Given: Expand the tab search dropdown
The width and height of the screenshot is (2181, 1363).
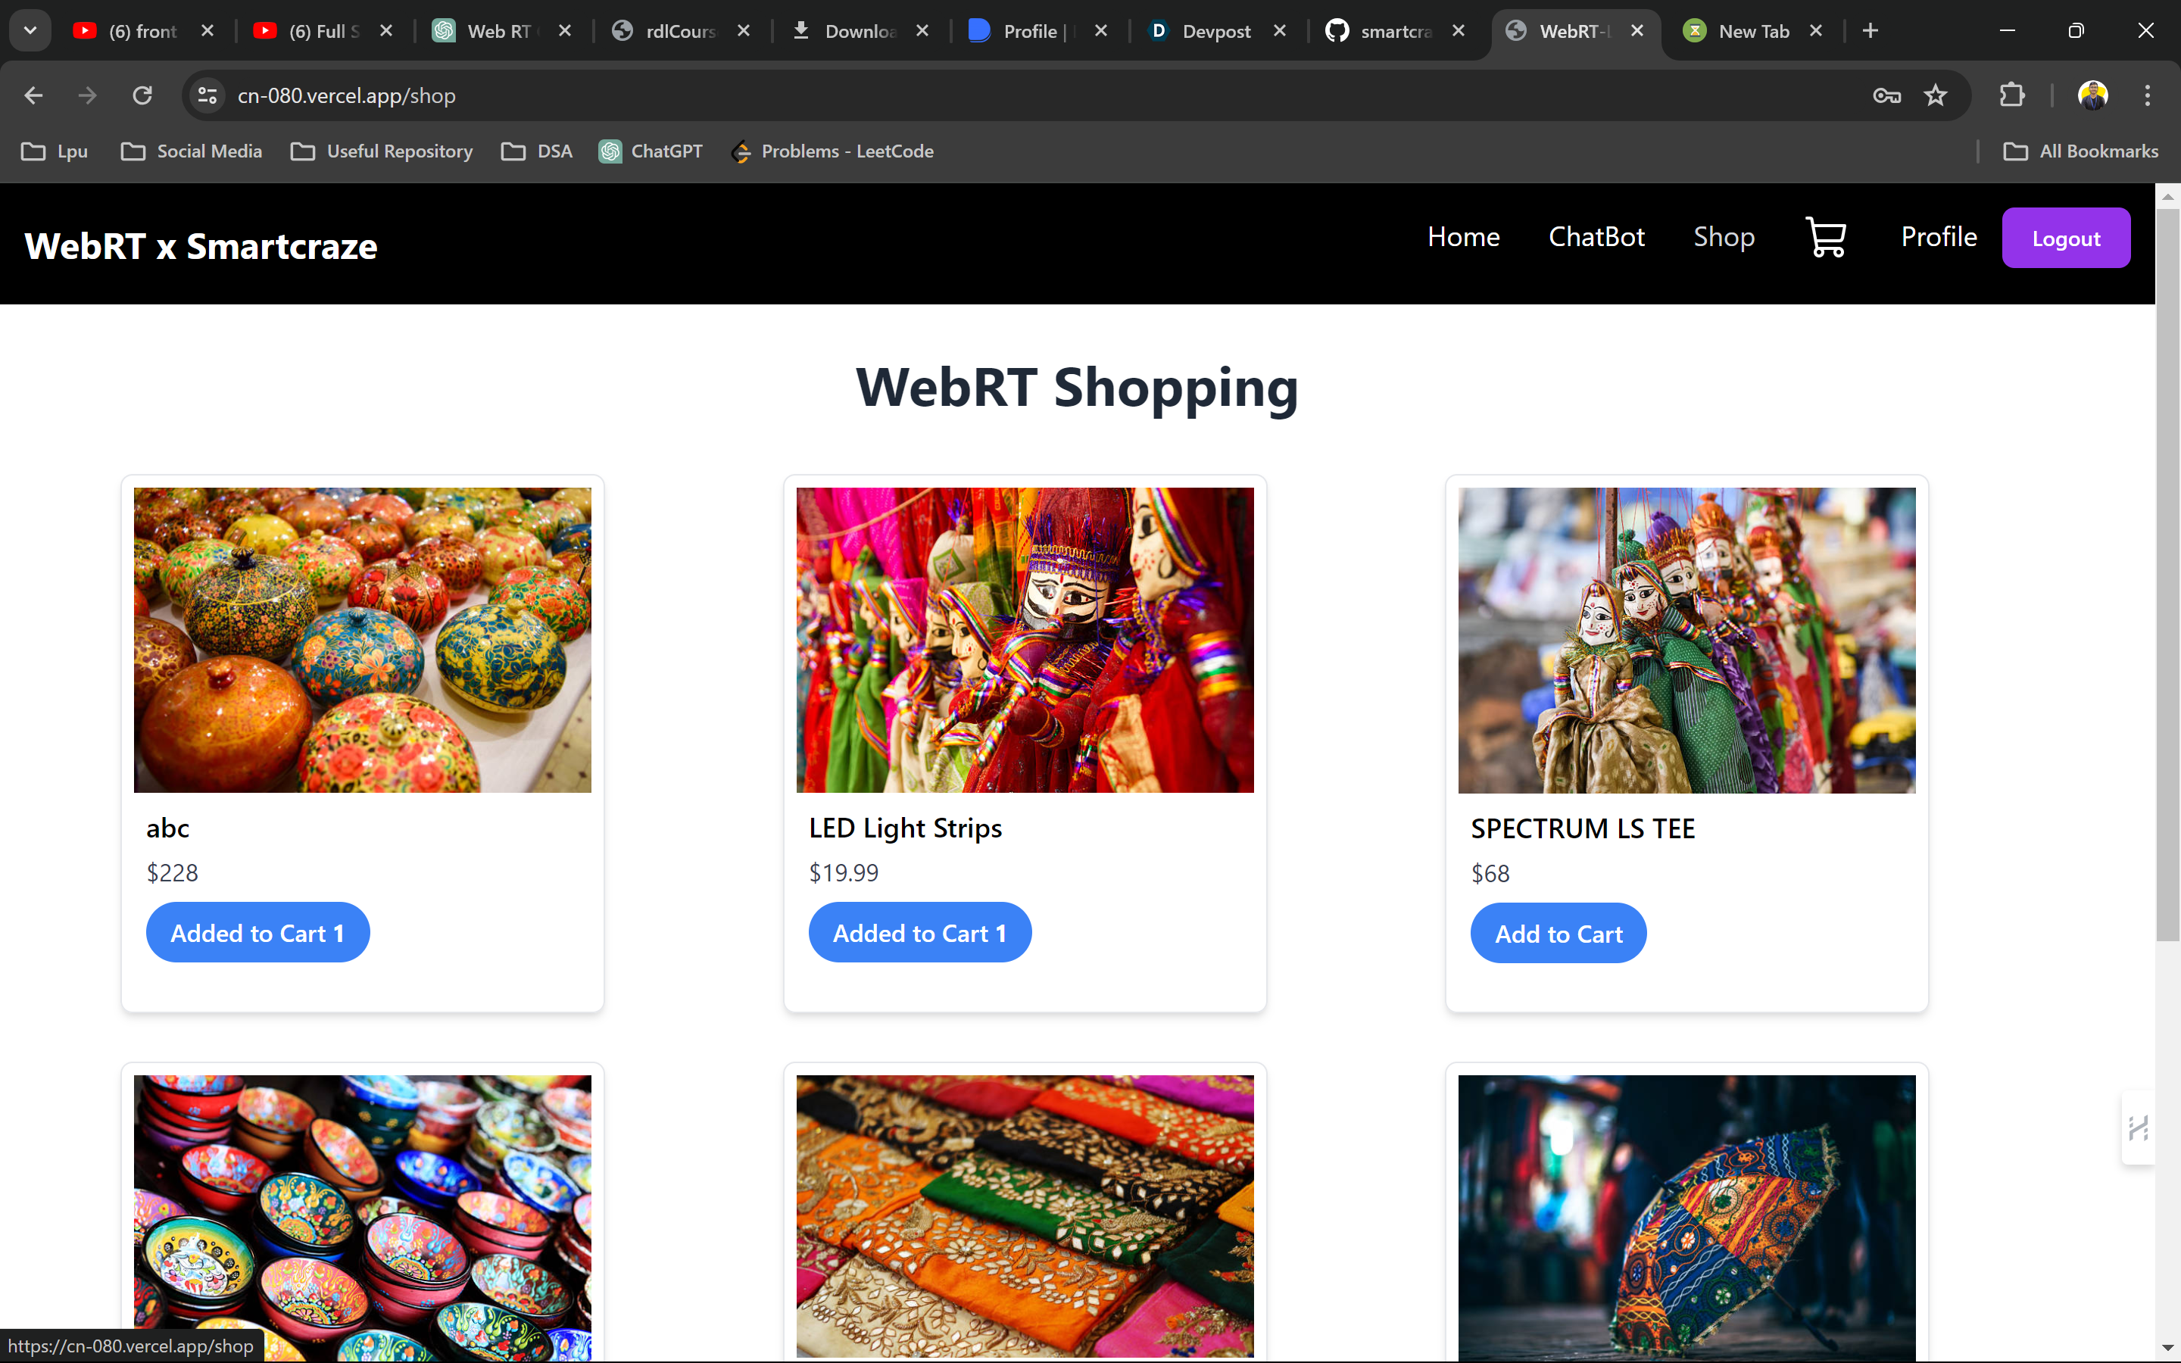Looking at the screenshot, I should [x=30, y=30].
